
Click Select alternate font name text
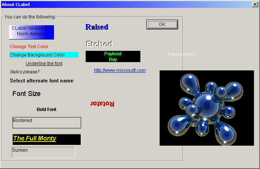[x=42, y=81]
